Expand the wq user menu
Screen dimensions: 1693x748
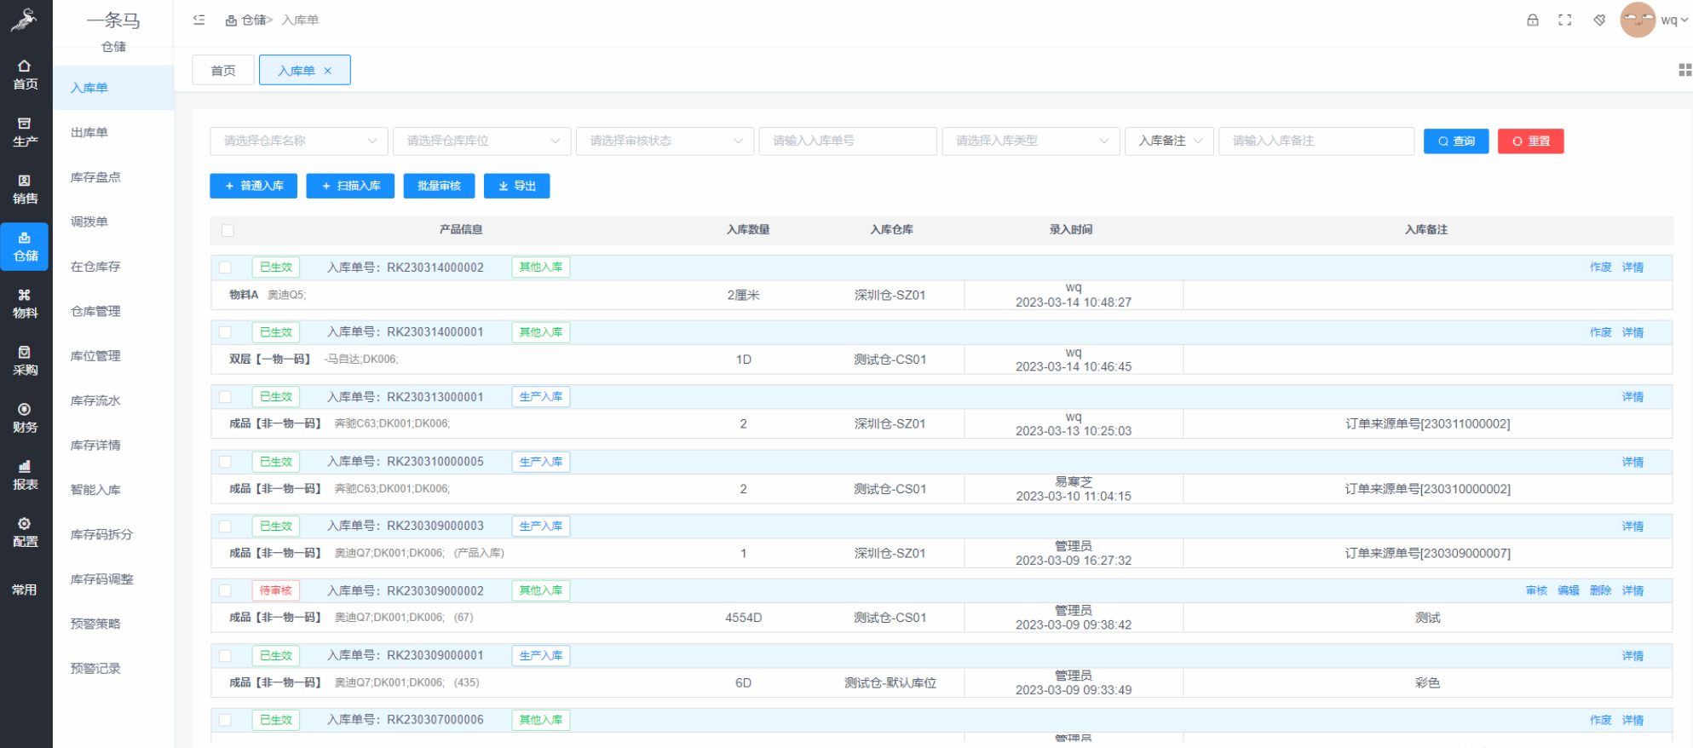(x=1674, y=20)
